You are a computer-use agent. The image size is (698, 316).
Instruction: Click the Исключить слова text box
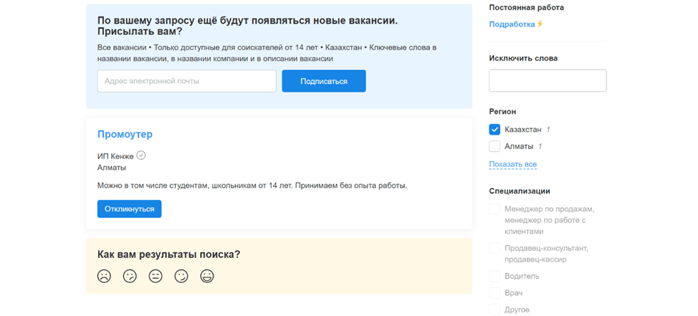(548, 80)
